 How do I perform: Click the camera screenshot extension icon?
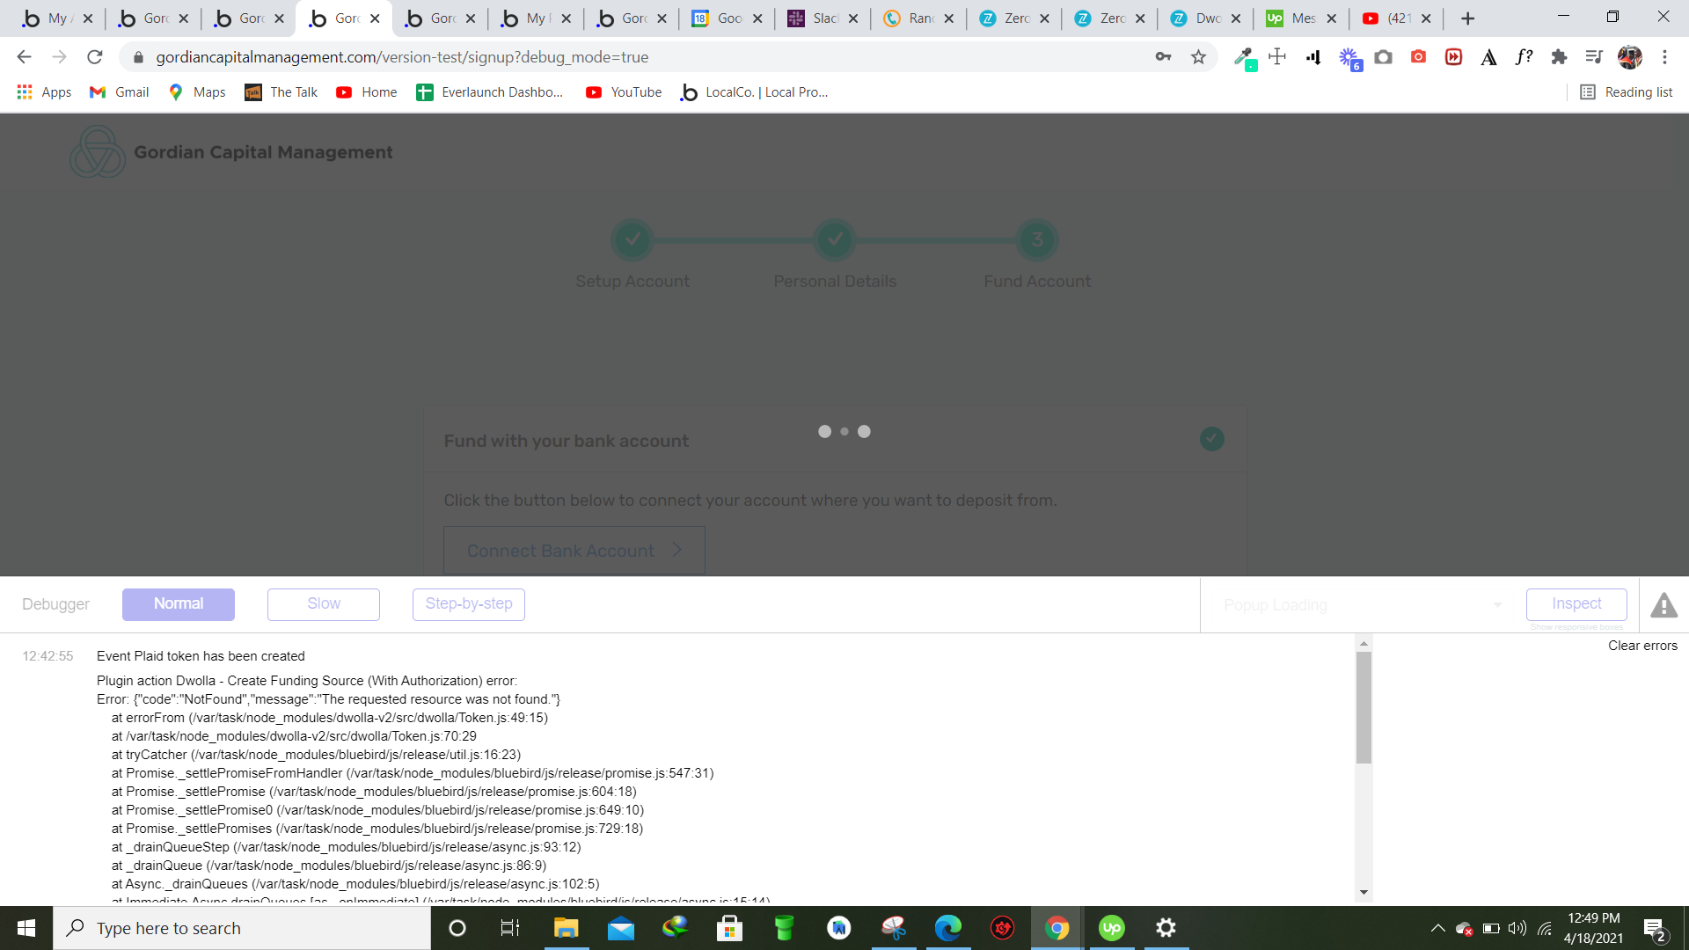pyautogui.click(x=1384, y=57)
